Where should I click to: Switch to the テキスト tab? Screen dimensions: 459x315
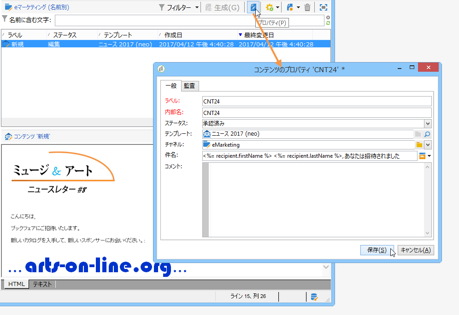click(x=42, y=284)
